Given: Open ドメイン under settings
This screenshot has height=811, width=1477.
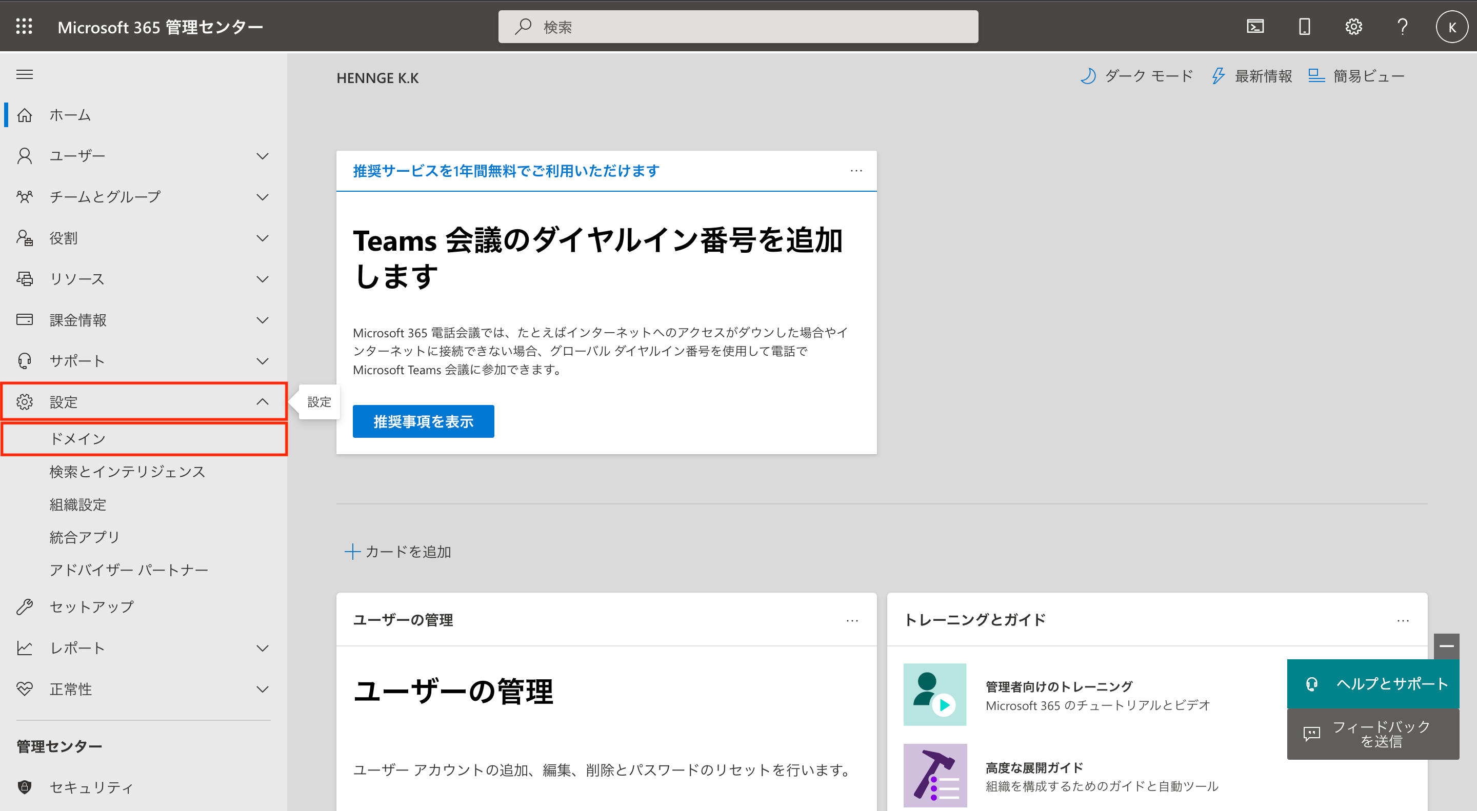Looking at the screenshot, I should (145, 439).
